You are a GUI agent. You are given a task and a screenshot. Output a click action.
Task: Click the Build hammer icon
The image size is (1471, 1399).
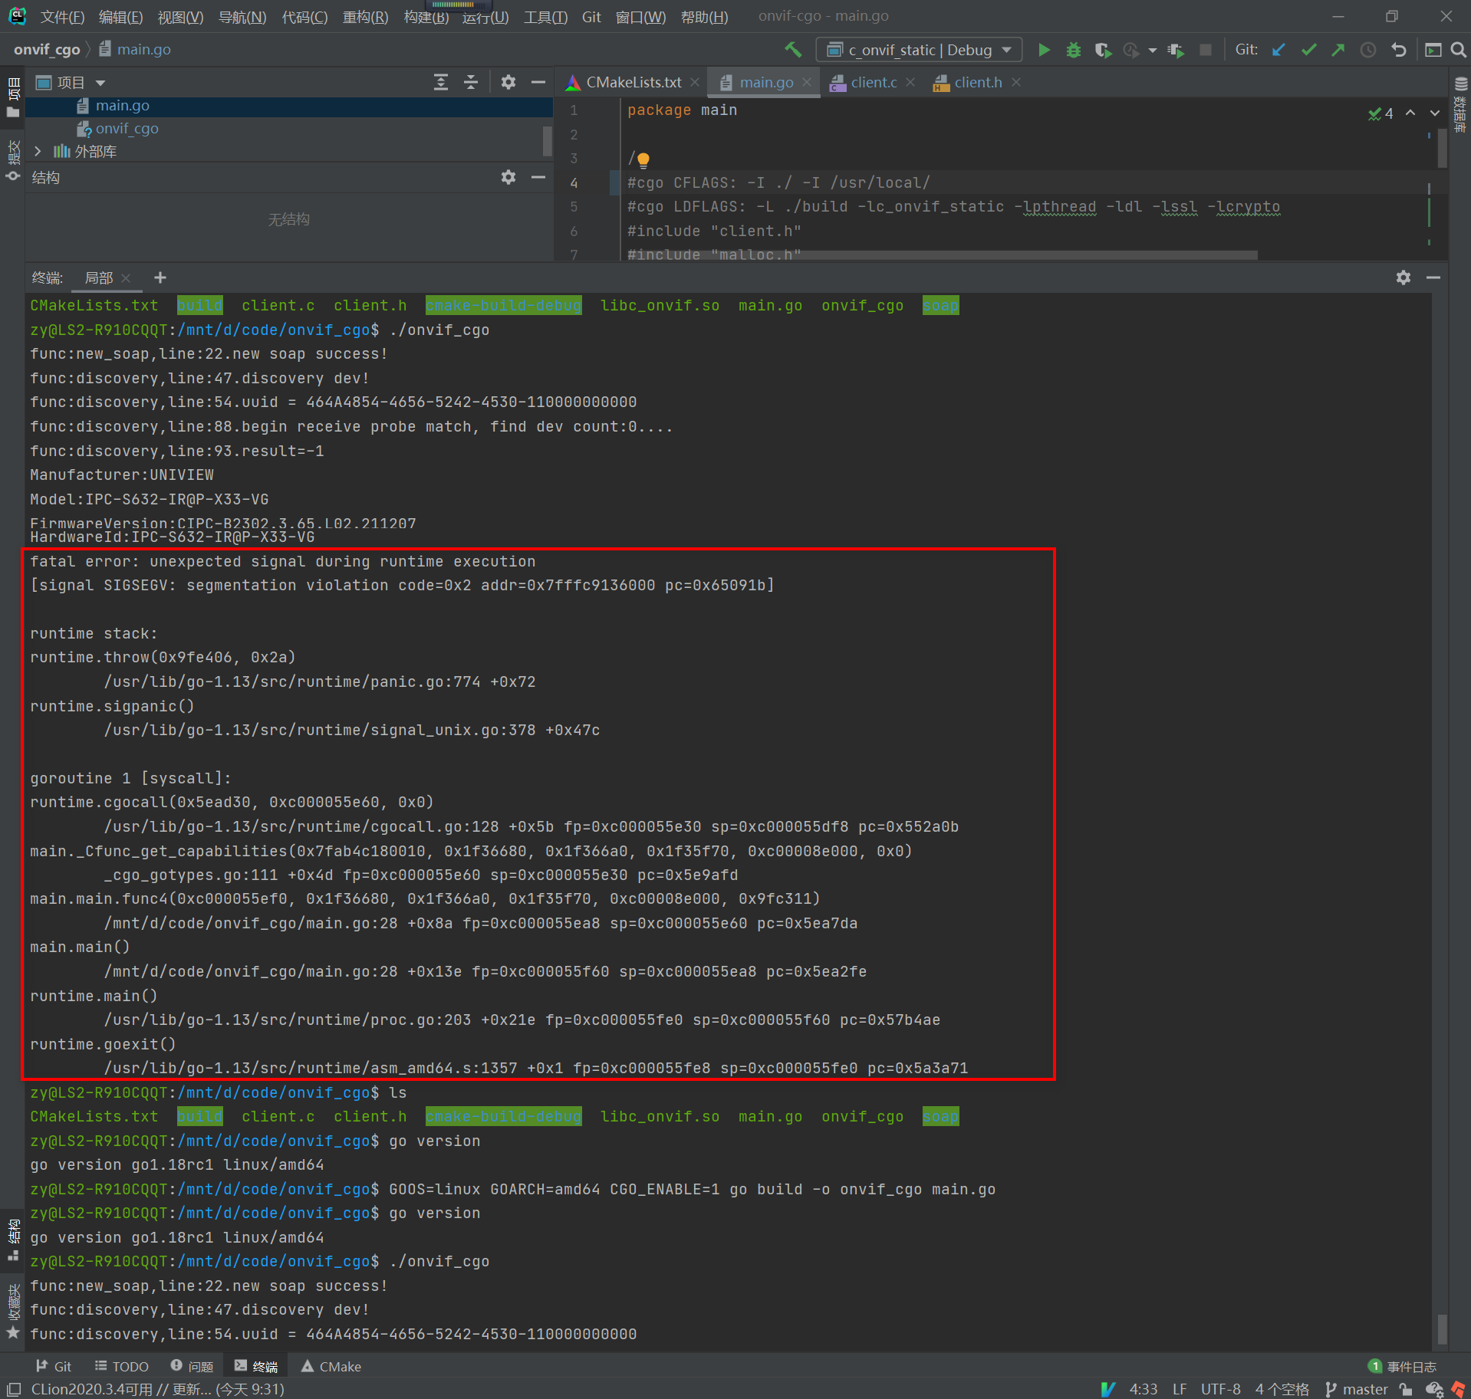tap(792, 50)
